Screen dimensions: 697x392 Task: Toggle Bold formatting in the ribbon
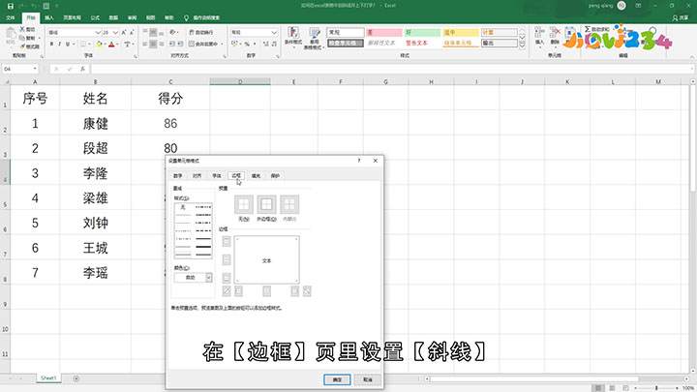pos(51,44)
